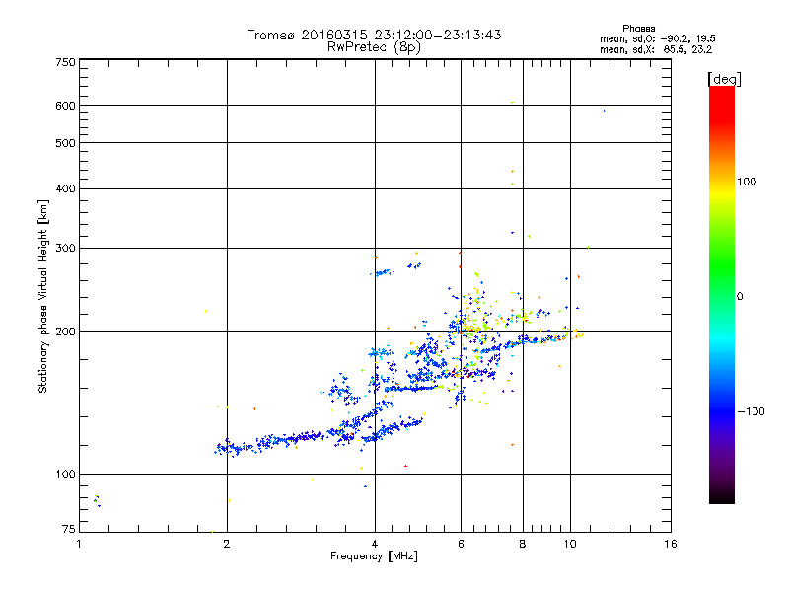
Task: Click the 'Frequency [MHz]' axis title
Action: (374, 556)
